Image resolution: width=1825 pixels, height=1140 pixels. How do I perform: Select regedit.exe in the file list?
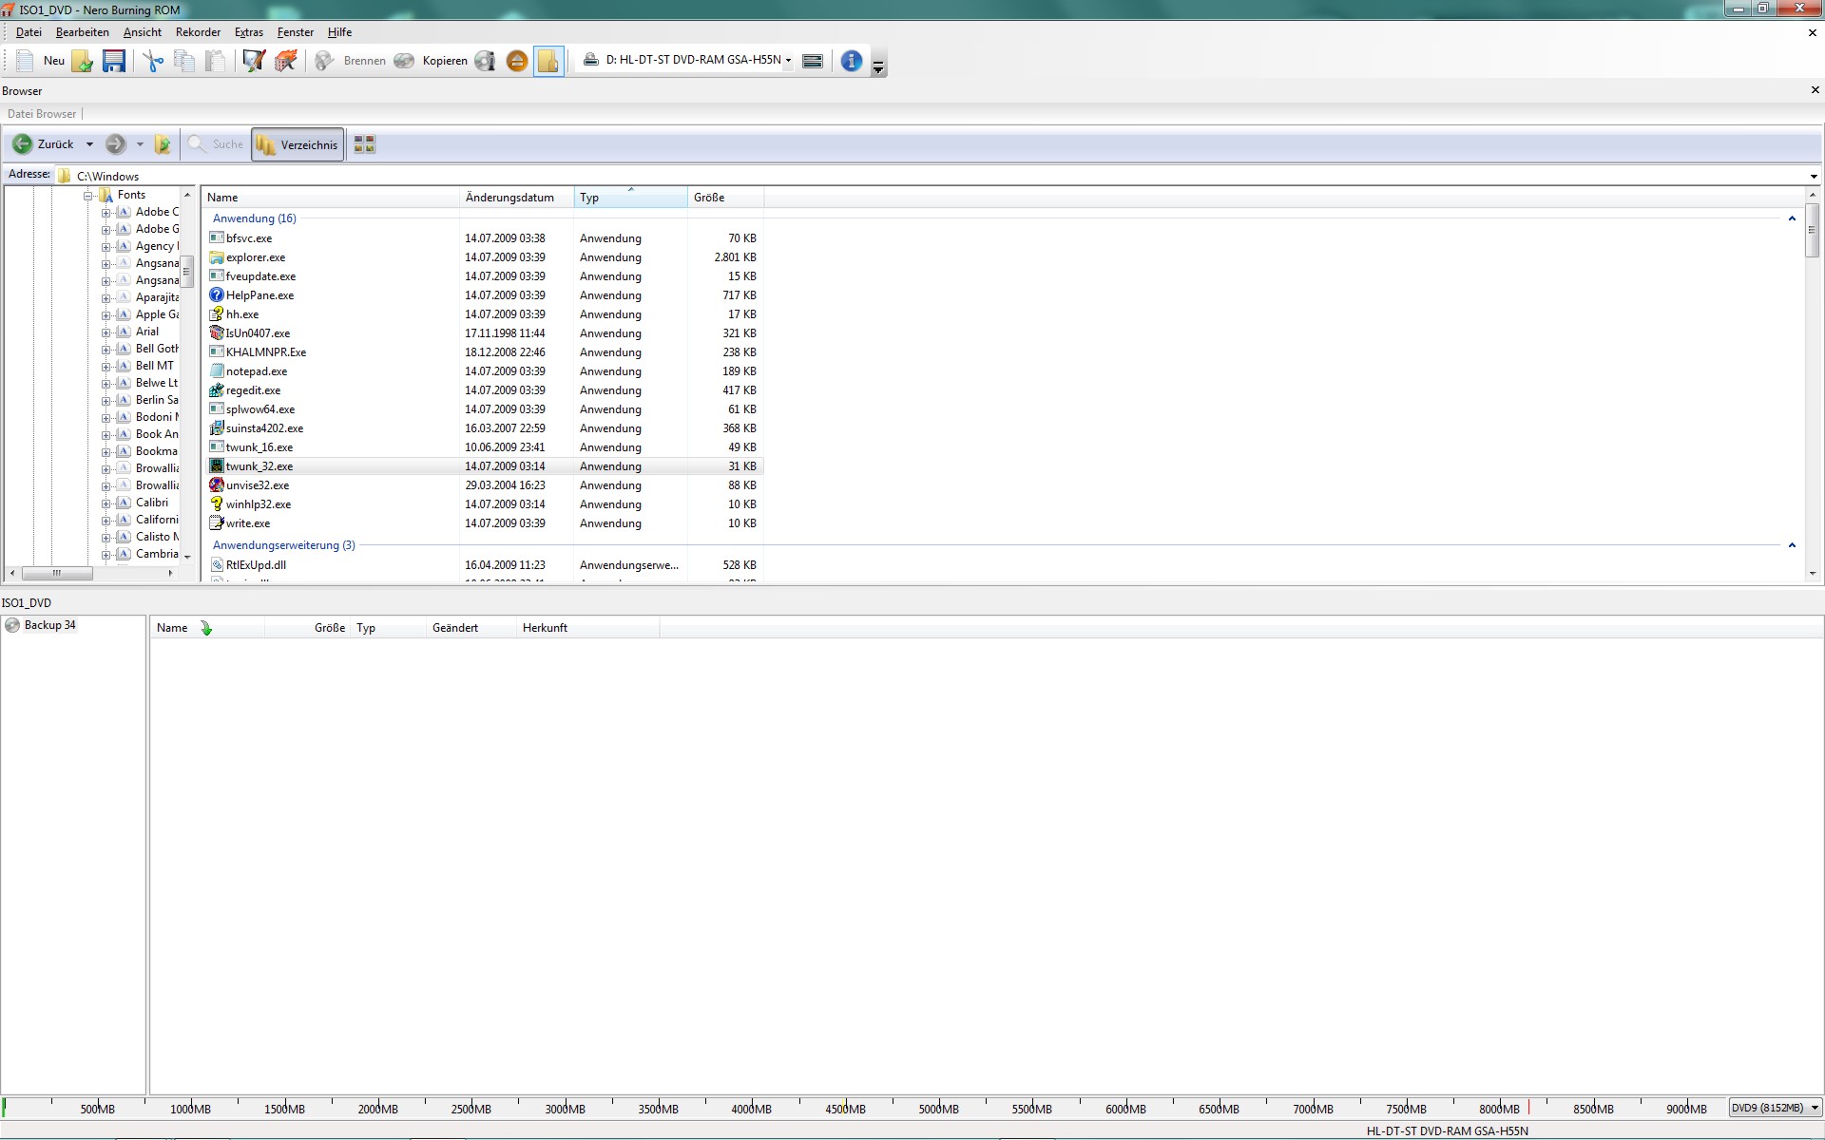point(253,390)
